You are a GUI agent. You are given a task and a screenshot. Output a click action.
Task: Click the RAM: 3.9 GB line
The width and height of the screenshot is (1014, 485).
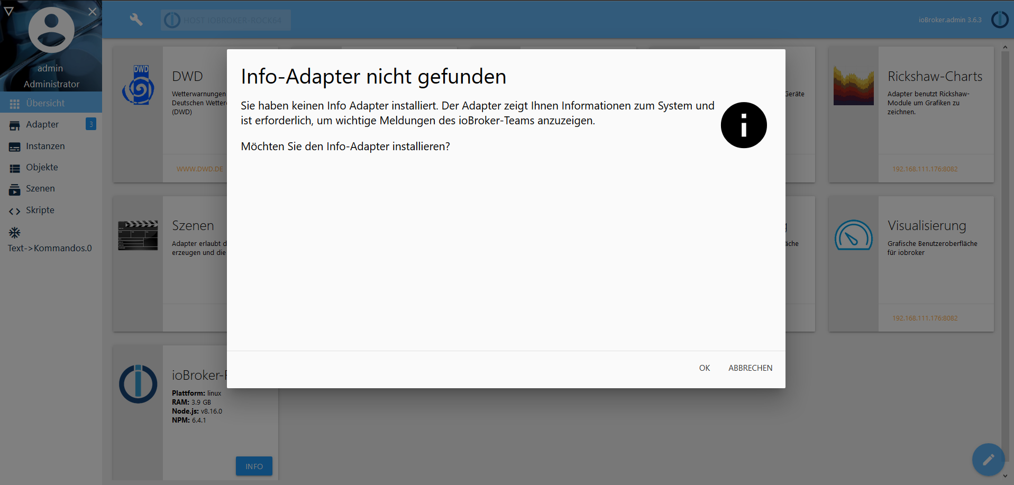[191, 402]
